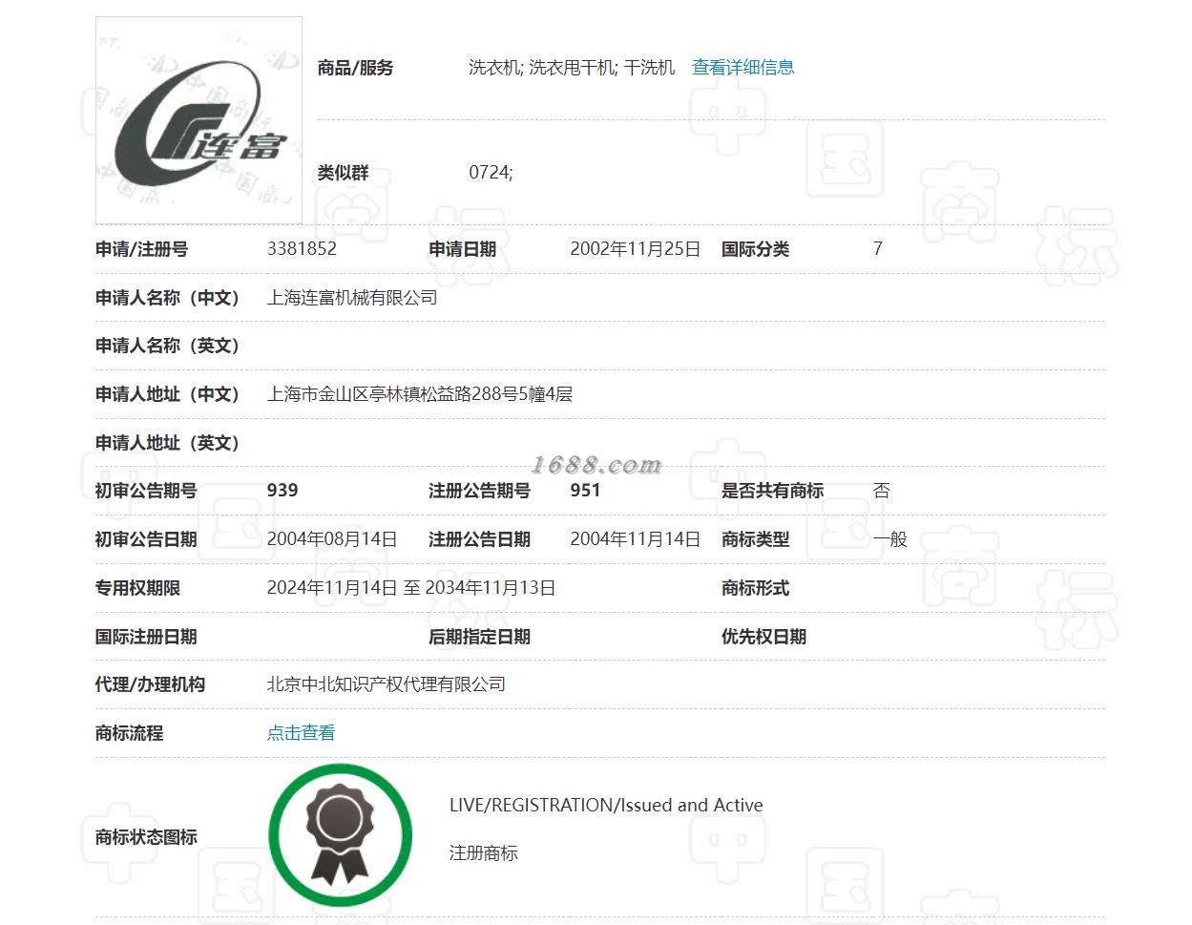This screenshot has height=925, width=1192.
Task: Select the international class value 7
Action: (877, 249)
